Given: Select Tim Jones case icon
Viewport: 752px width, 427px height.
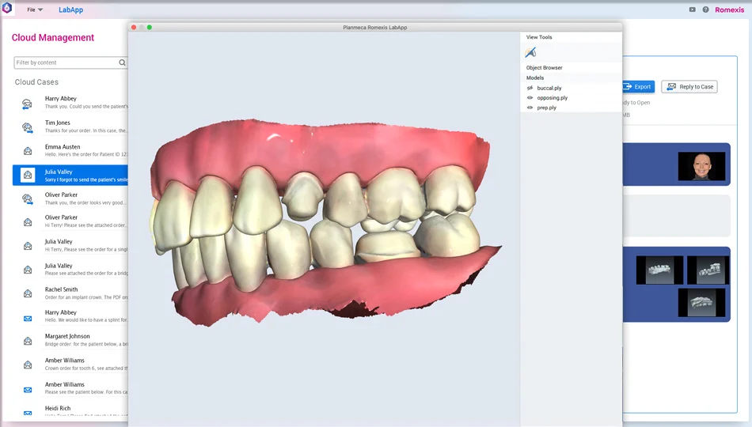Looking at the screenshot, I should click(28, 127).
